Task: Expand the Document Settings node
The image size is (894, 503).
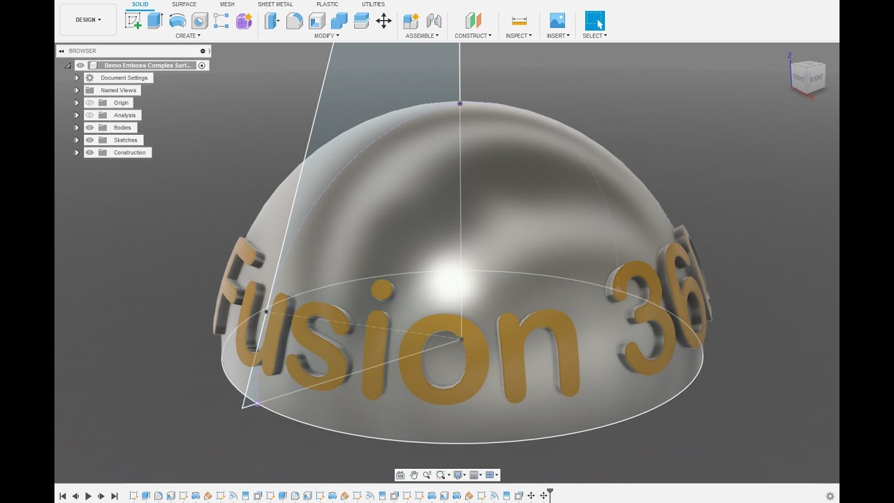Action: 77,78
